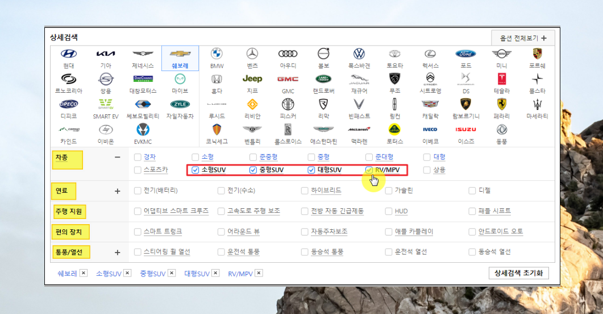The height and width of the screenshot is (314, 603).
Task: Select the Tesla (테슬라) red logo
Action: click(x=501, y=79)
